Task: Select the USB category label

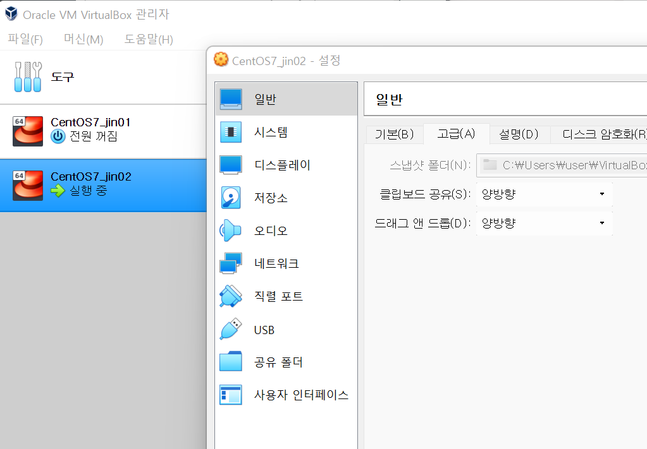Action: [x=264, y=330]
